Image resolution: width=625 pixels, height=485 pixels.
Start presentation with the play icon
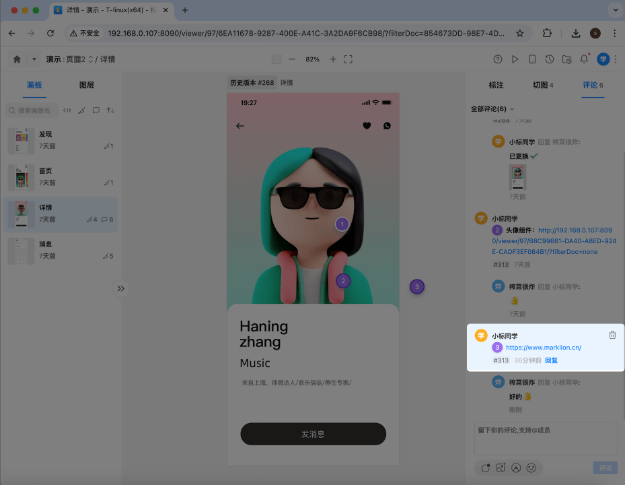coord(515,59)
